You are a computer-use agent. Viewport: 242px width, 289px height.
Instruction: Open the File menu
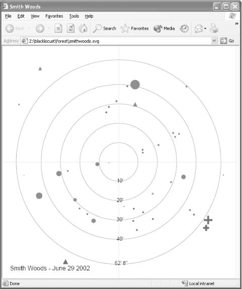click(8, 16)
